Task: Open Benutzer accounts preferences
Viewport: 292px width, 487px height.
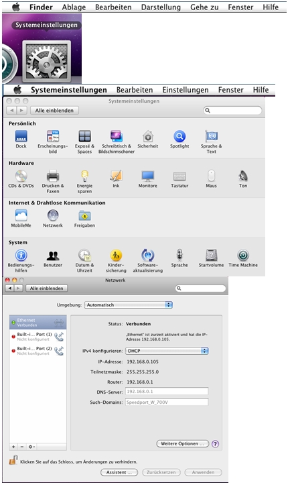Action: pyautogui.click(x=53, y=258)
